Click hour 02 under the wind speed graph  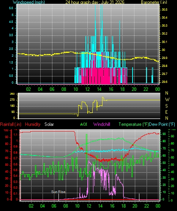pos(28,89)
